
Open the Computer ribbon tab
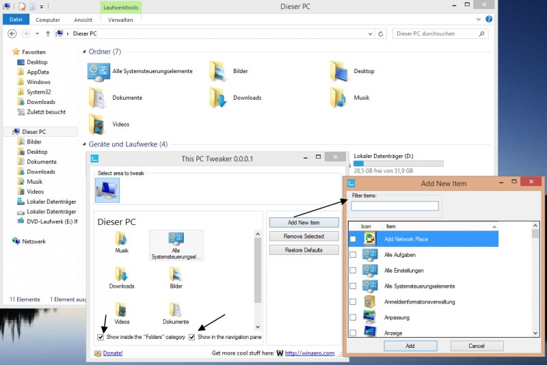coord(48,20)
